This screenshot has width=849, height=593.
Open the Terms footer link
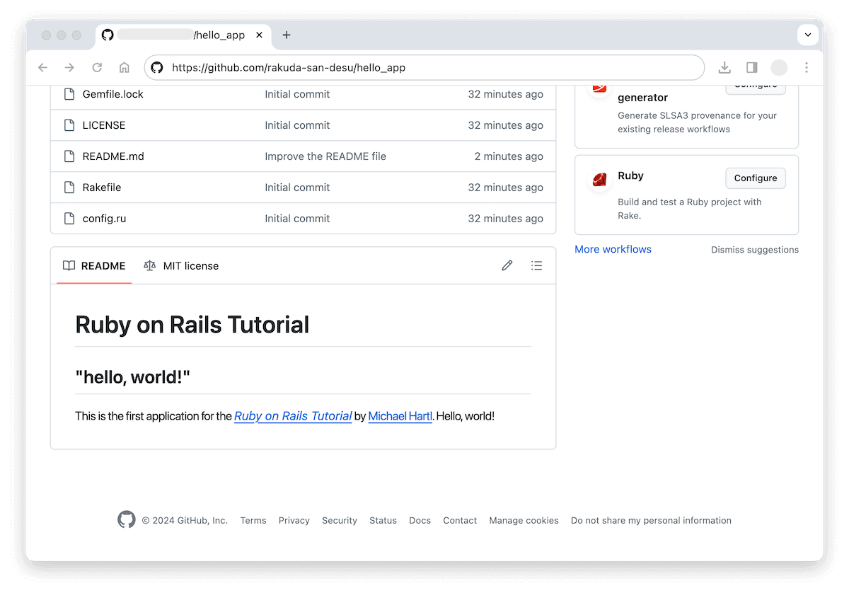pos(253,520)
